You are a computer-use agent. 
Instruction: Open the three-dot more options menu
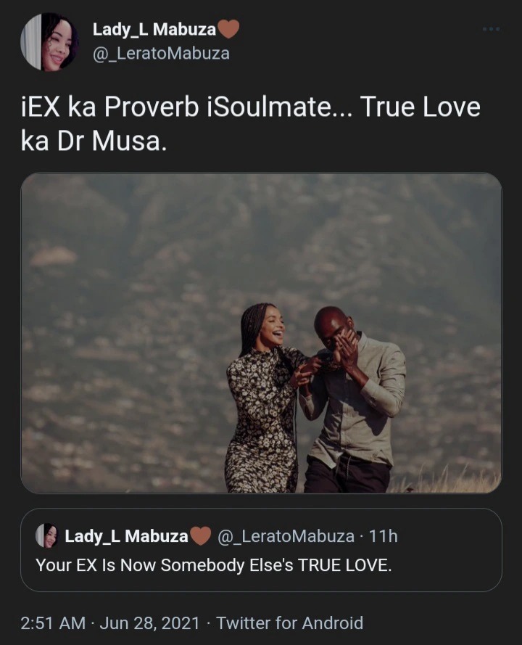coord(491,29)
